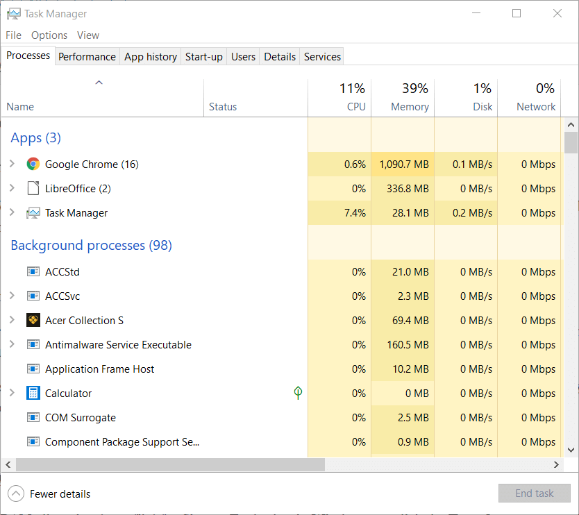The width and height of the screenshot is (579, 515).
Task: Click Calculator's green leaf suspended icon
Action: point(298,393)
